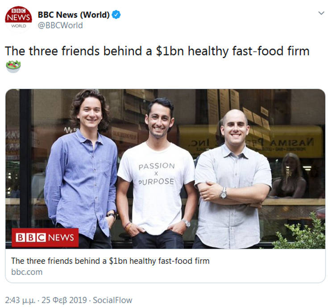The image size is (328, 308).
Task: Click the red BBC NEWS logo on image
Action: tap(45, 237)
